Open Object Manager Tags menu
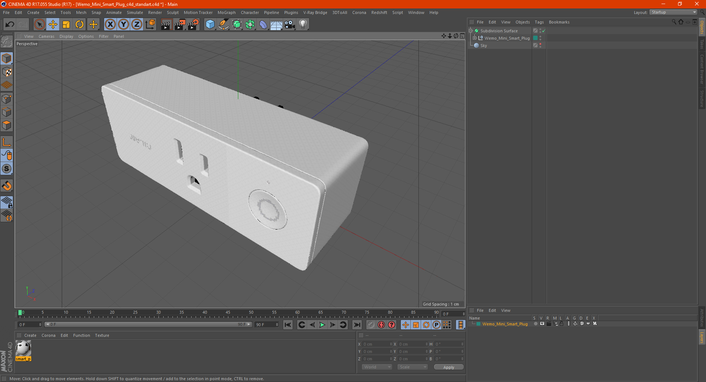Viewport: 706px width, 382px height. (x=539, y=22)
